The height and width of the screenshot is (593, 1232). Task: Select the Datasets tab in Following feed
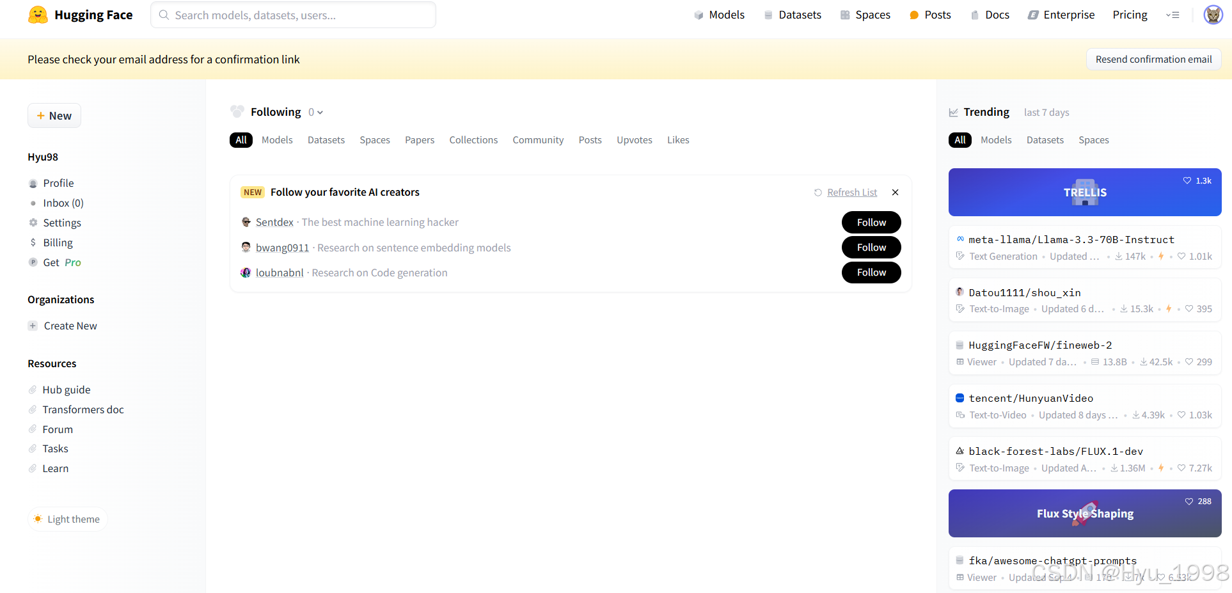point(326,140)
